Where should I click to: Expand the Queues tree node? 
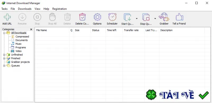click(4, 66)
